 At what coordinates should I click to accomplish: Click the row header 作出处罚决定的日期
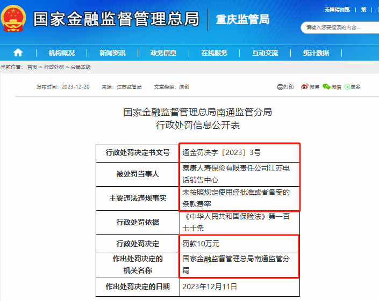pos(138,287)
